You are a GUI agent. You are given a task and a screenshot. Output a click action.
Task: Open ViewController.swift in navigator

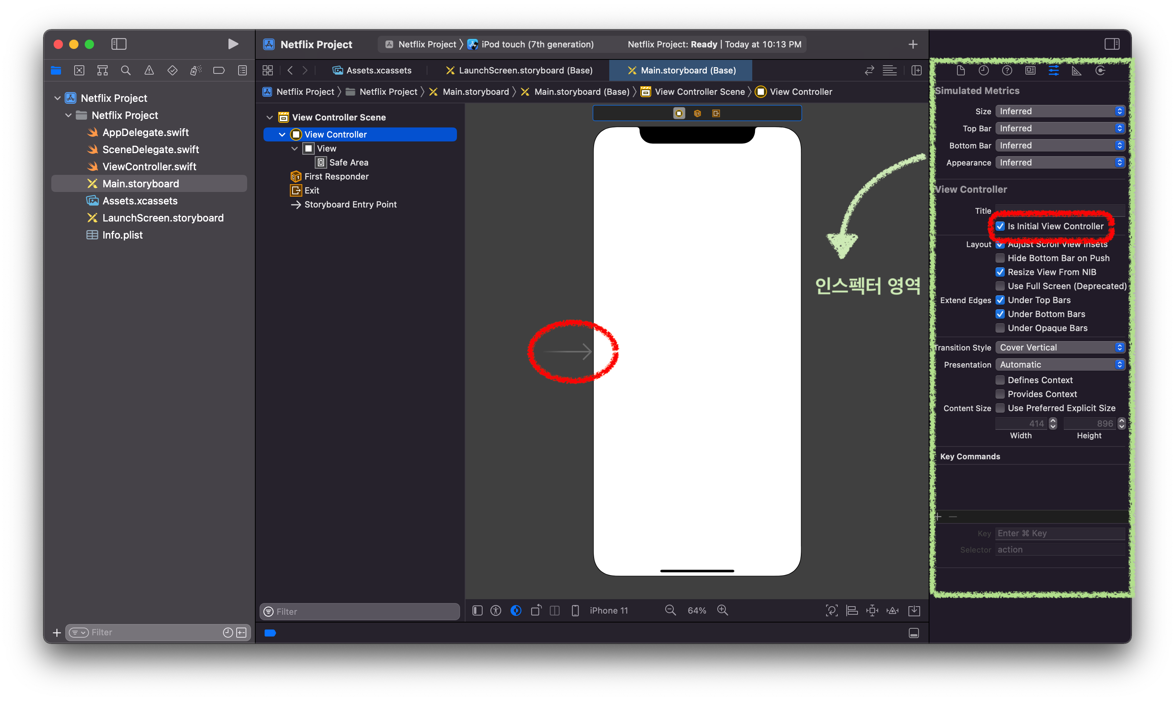[x=149, y=167]
